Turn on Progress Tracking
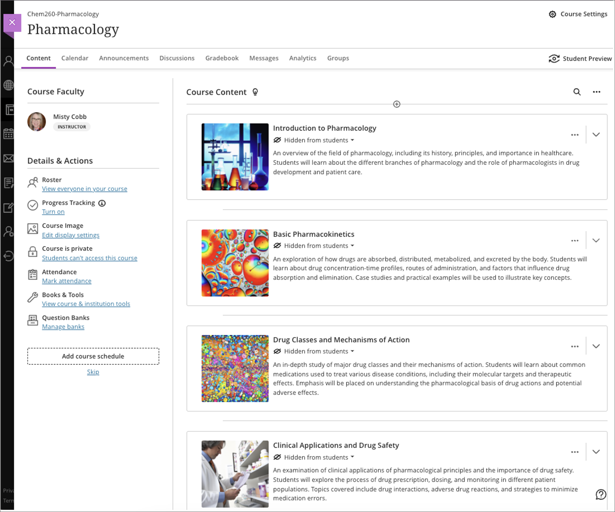 tap(53, 212)
